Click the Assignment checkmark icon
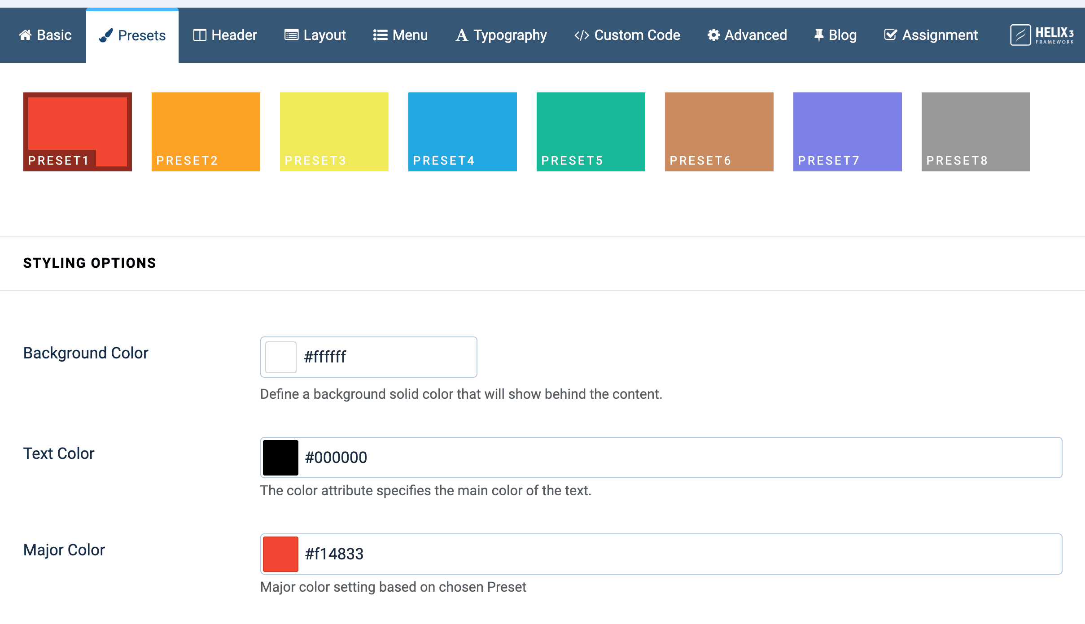 pyautogui.click(x=891, y=35)
